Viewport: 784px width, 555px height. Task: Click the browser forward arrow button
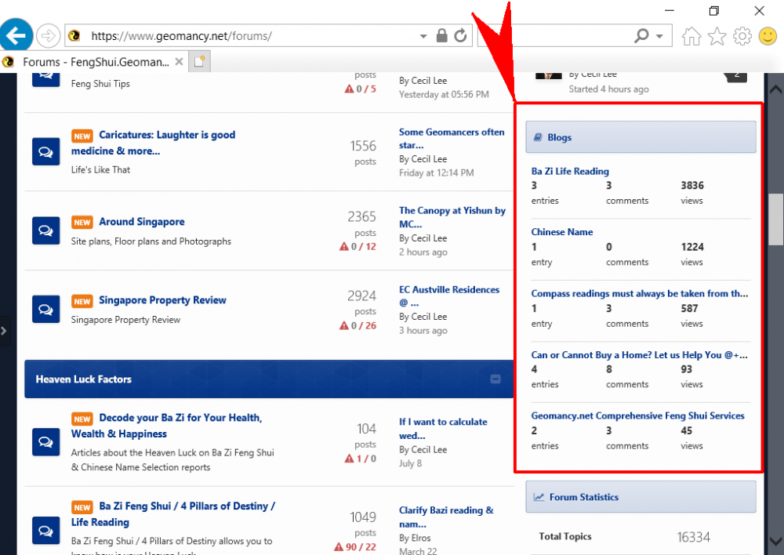(x=49, y=35)
